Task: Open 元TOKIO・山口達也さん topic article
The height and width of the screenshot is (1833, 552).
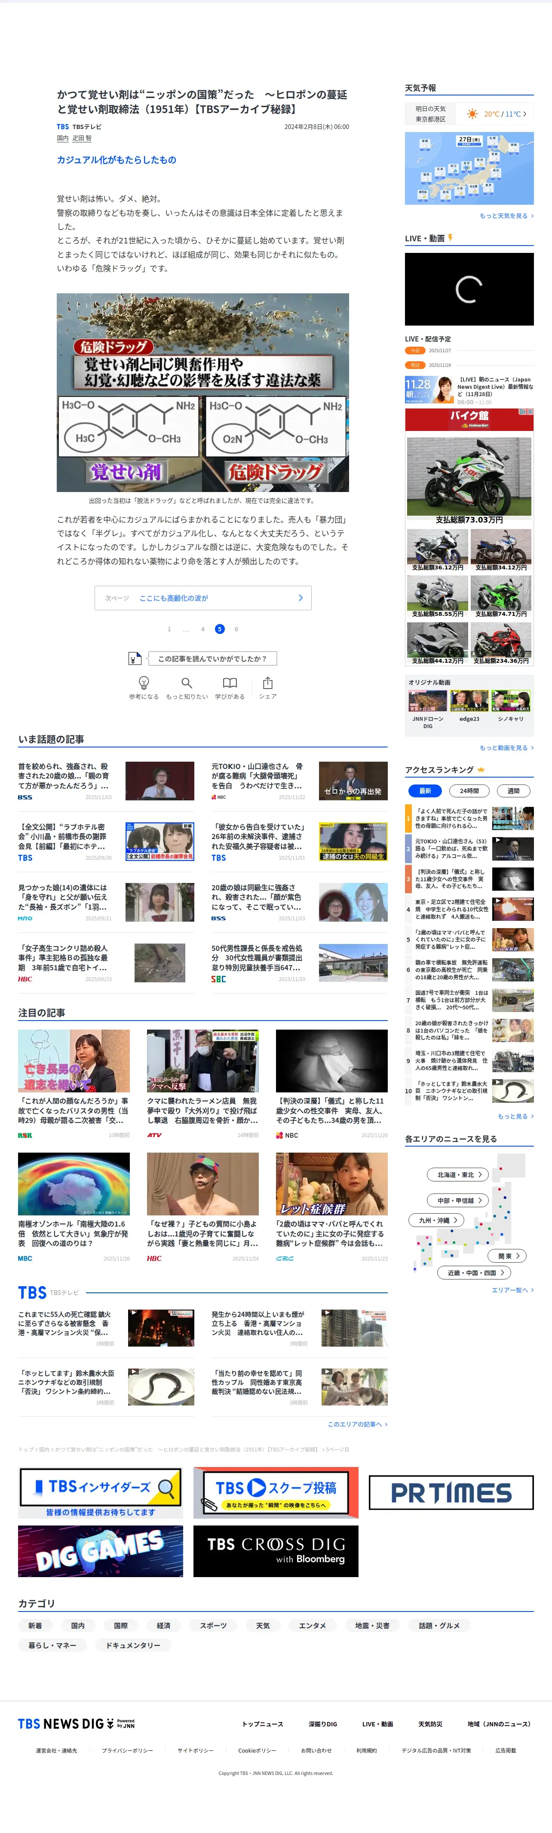Action: coord(300,781)
